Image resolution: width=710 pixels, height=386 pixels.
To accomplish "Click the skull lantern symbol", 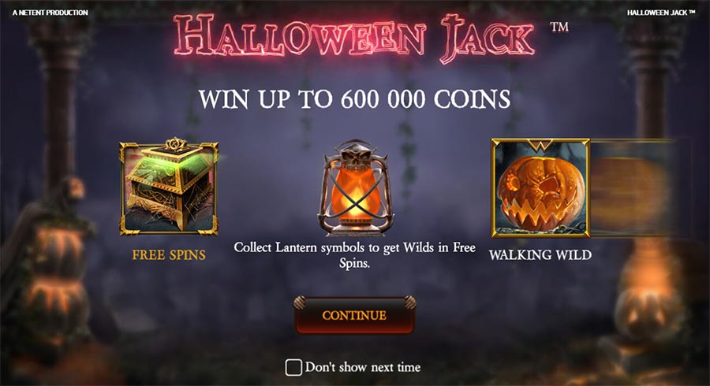I will tap(356, 188).
